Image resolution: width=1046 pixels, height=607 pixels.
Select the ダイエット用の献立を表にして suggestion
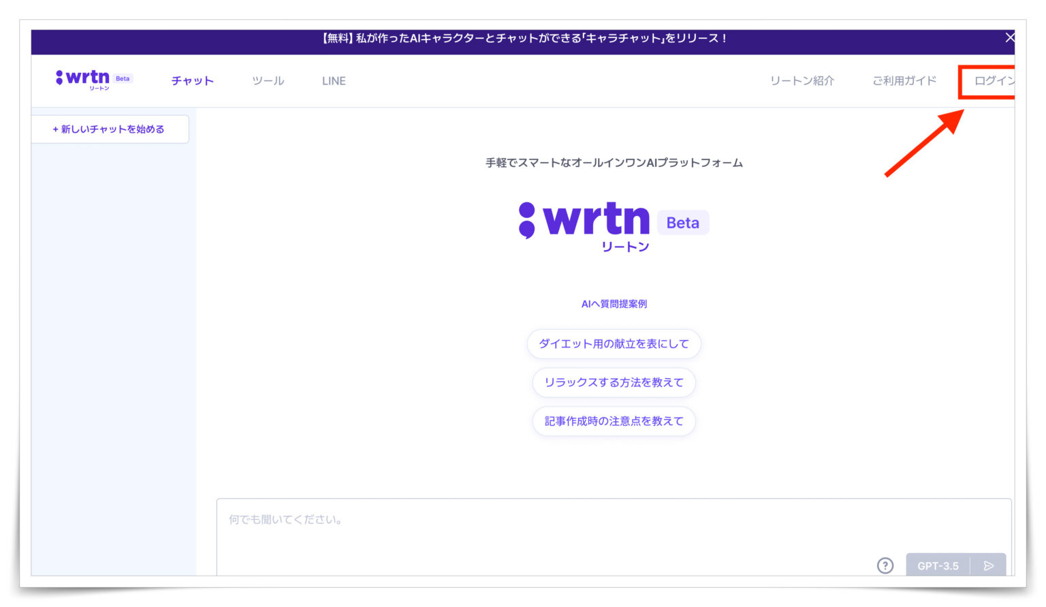click(x=614, y=344)
